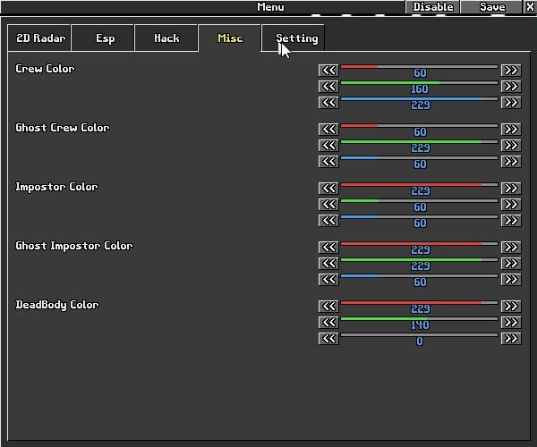This screenshot has width=537, height=447.
Task: Decrease Ghost Crew Color green value
Action: [x=328, y=146]
